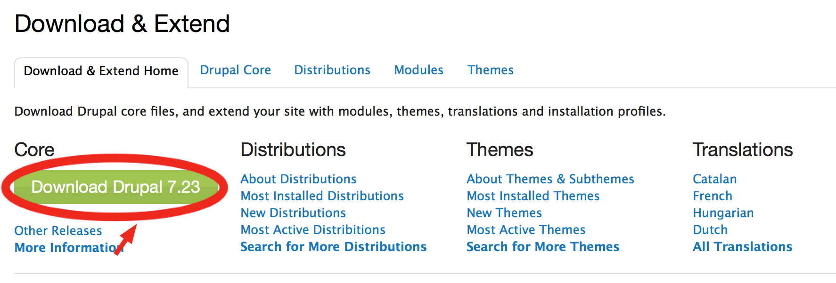Screen dimensions: 836x283
Task: Click the More Information link
Action: pyautogui.click(x=69, y=248)
